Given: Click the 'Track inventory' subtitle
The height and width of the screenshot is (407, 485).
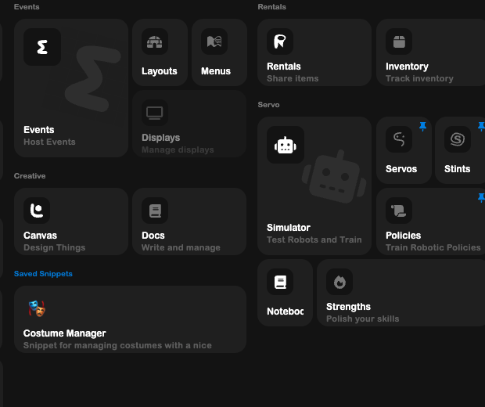Looking at the screenshot, I should pos(420,78).
